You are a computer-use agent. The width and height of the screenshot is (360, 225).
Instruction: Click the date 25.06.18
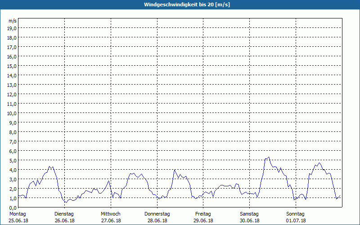point(18,220)
